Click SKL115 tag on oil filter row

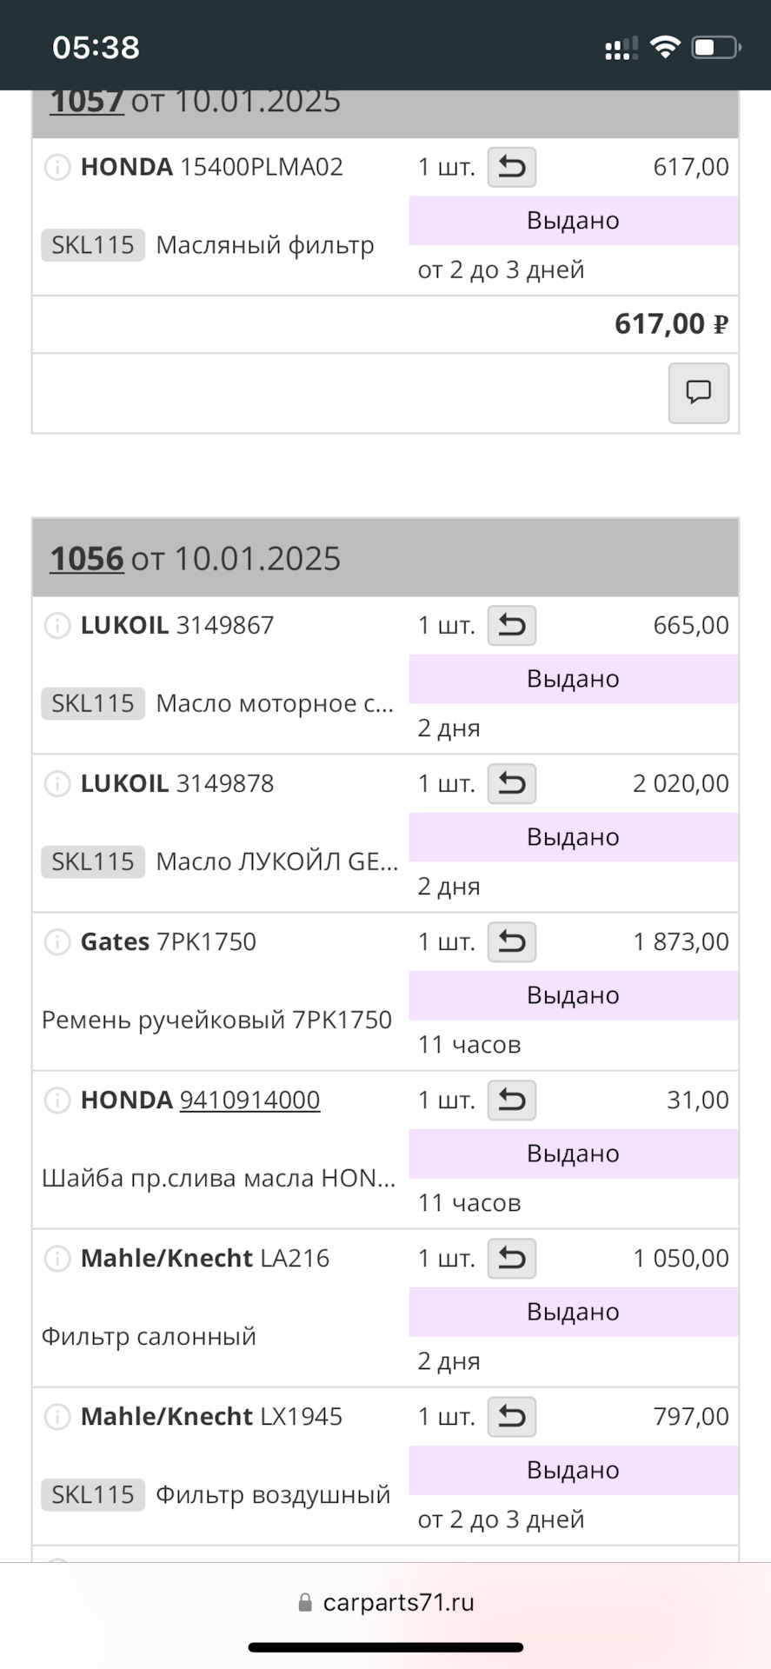click(x=93, y=245)
